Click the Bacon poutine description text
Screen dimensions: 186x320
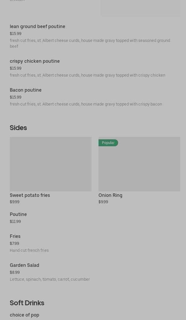click(x=86, y=104)
